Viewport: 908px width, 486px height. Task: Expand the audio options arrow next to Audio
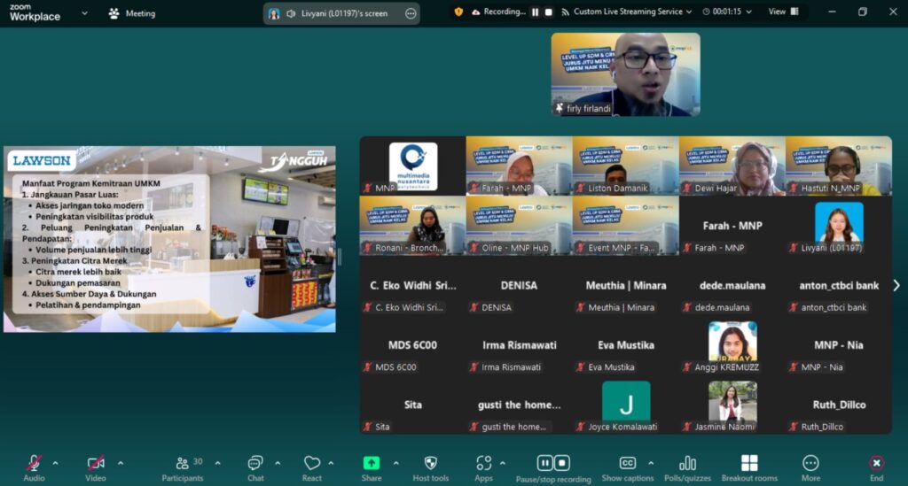(x=55, y=463)
